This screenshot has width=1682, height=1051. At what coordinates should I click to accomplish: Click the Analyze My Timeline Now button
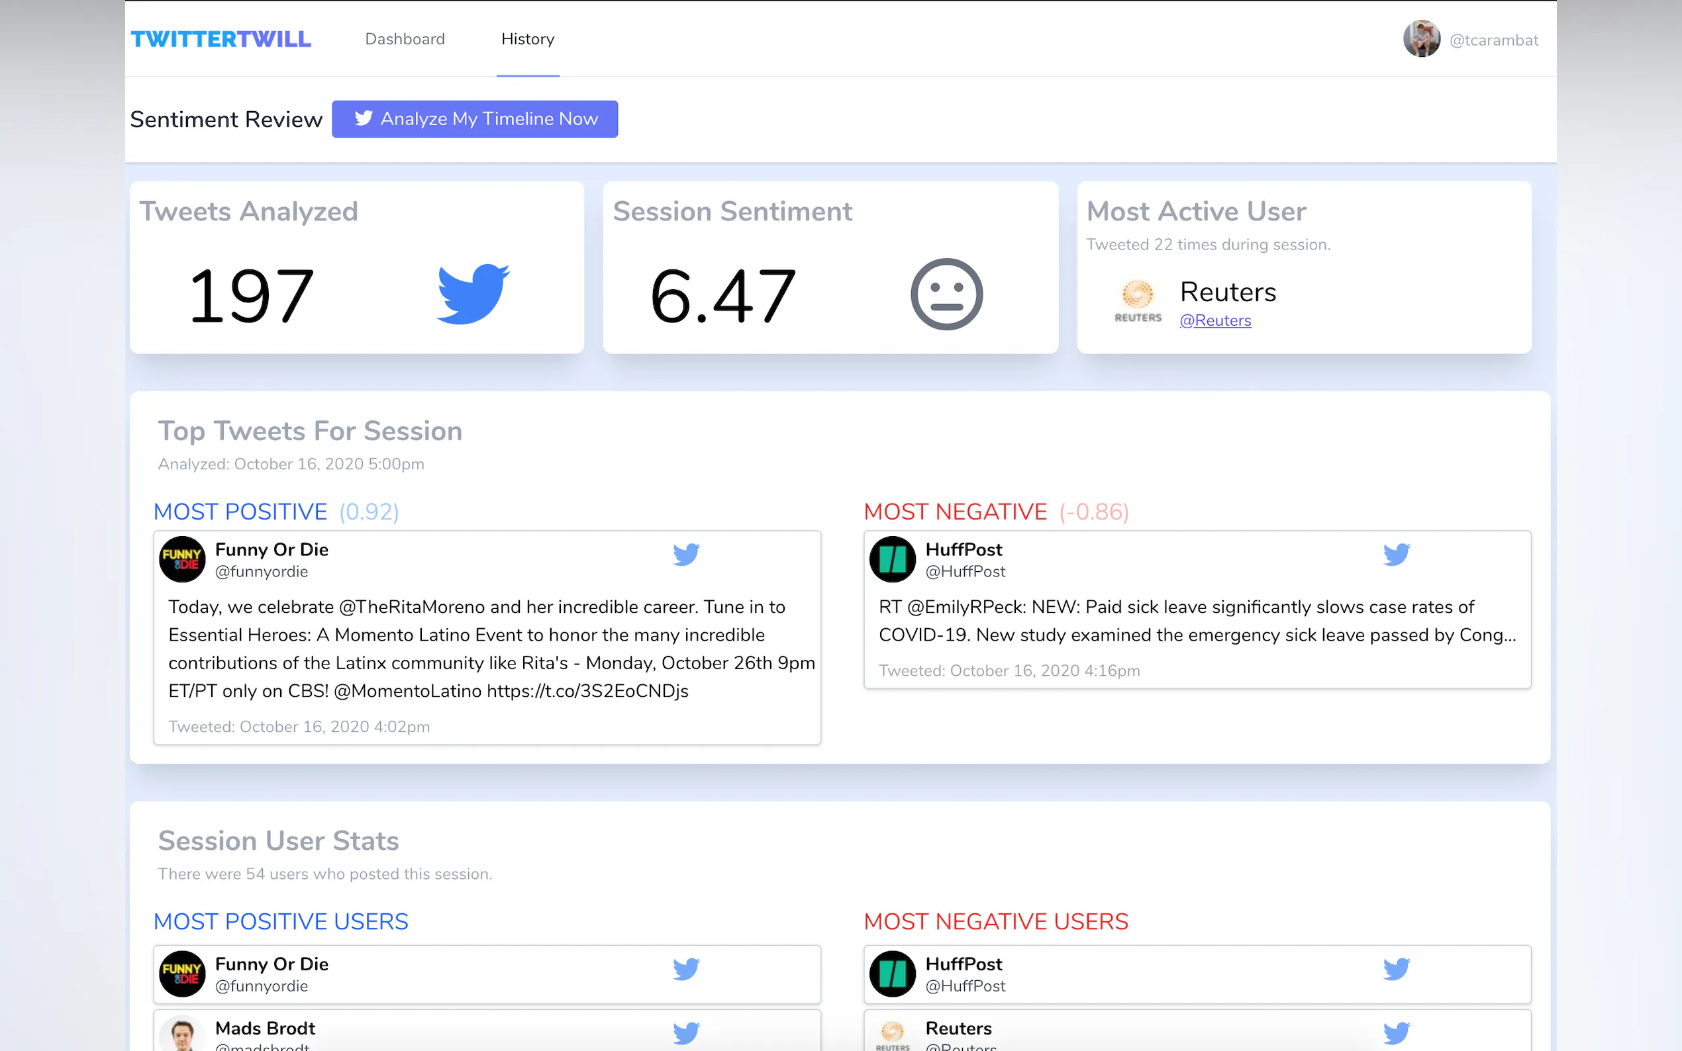click(x=475, y=119)
